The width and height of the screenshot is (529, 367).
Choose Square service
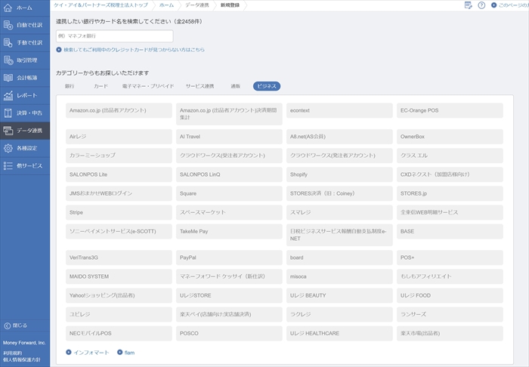coord(229,193)
